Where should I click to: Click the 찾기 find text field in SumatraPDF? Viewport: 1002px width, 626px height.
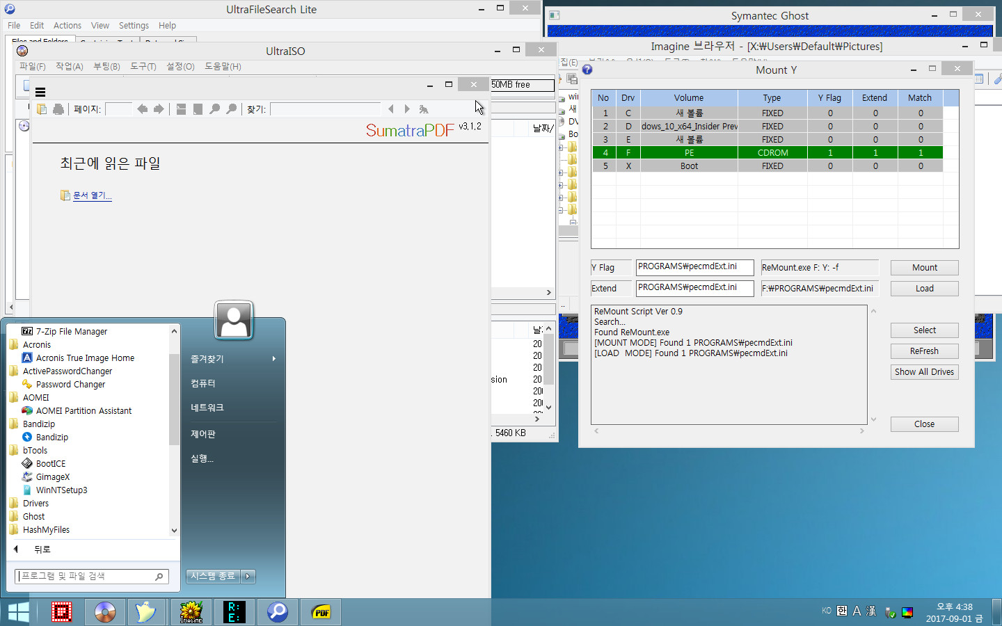(x=325, y=109)
